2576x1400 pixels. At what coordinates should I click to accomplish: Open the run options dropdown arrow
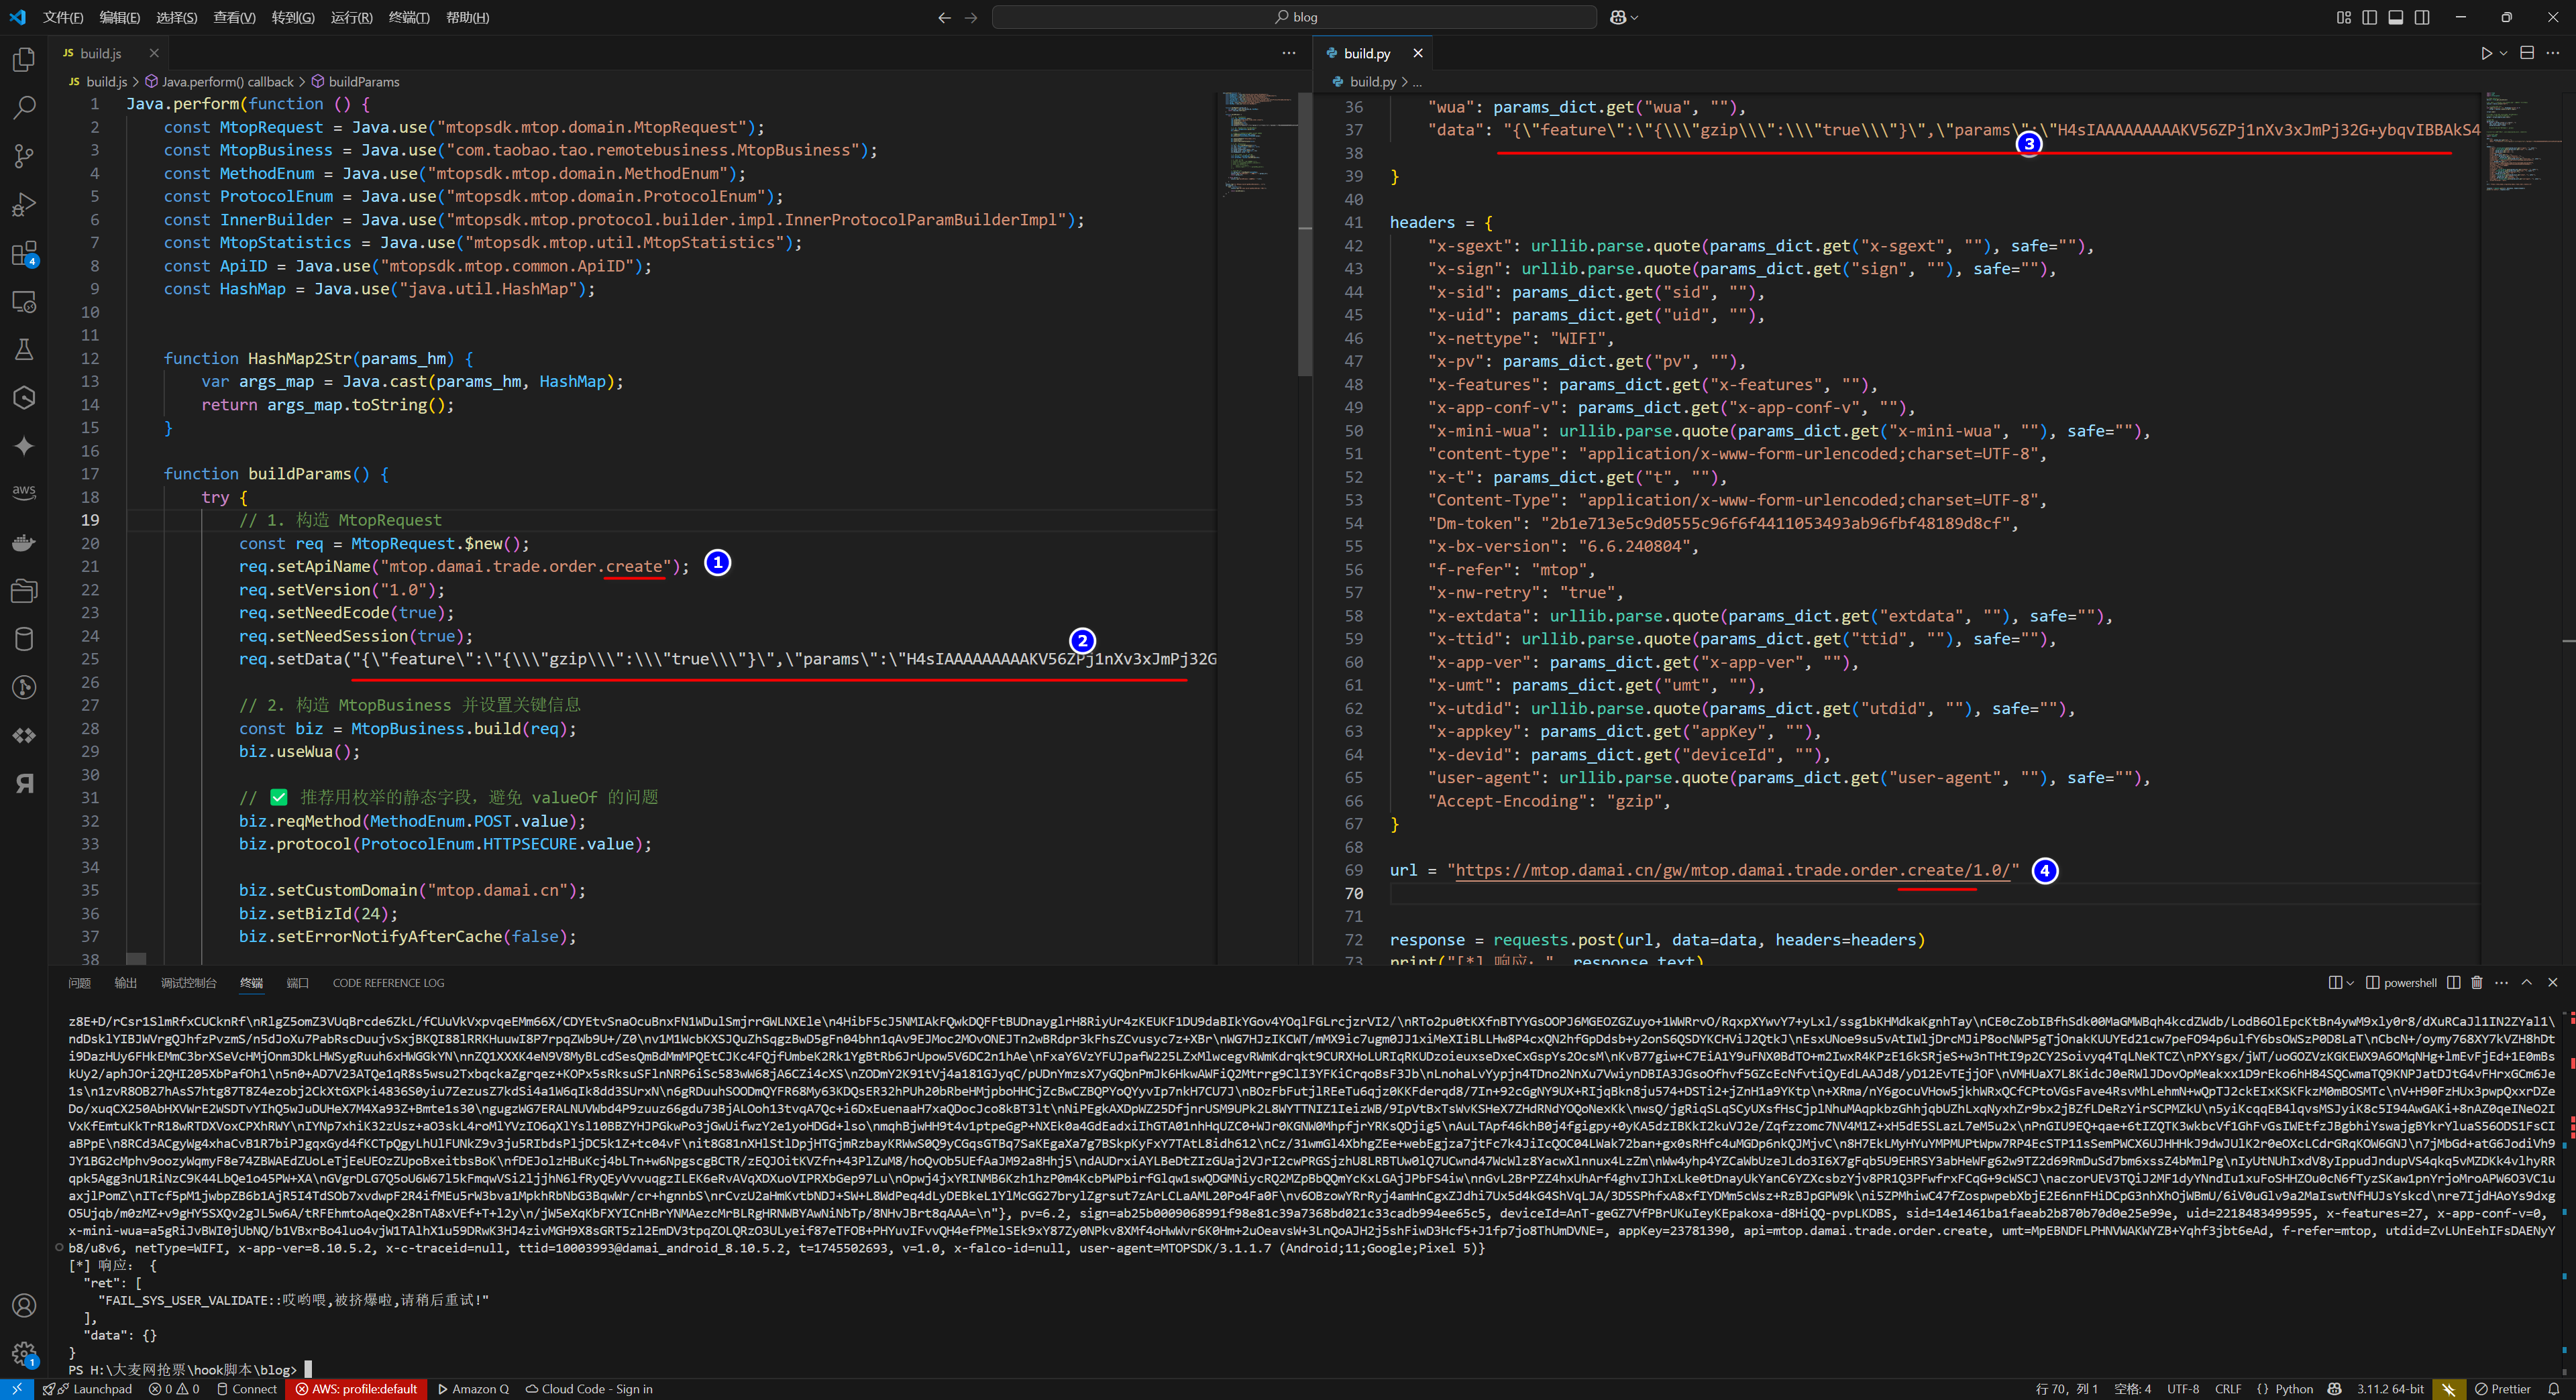[x=2503, y=53]
